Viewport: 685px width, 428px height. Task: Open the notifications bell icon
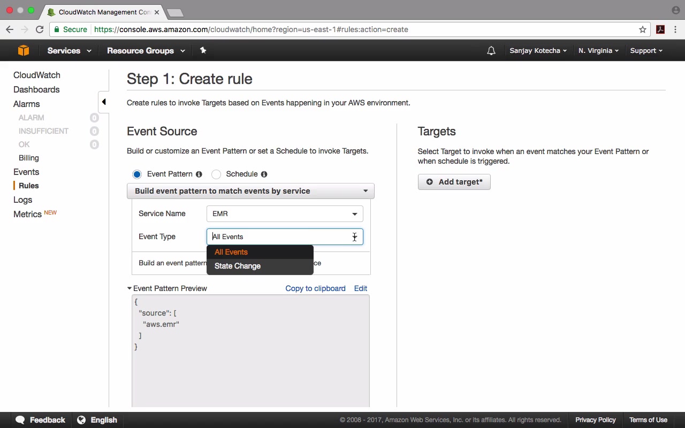pos(491,51)
